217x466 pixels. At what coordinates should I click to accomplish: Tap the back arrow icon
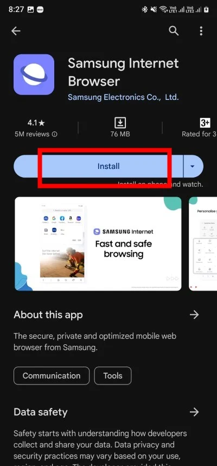pos(16,31)
